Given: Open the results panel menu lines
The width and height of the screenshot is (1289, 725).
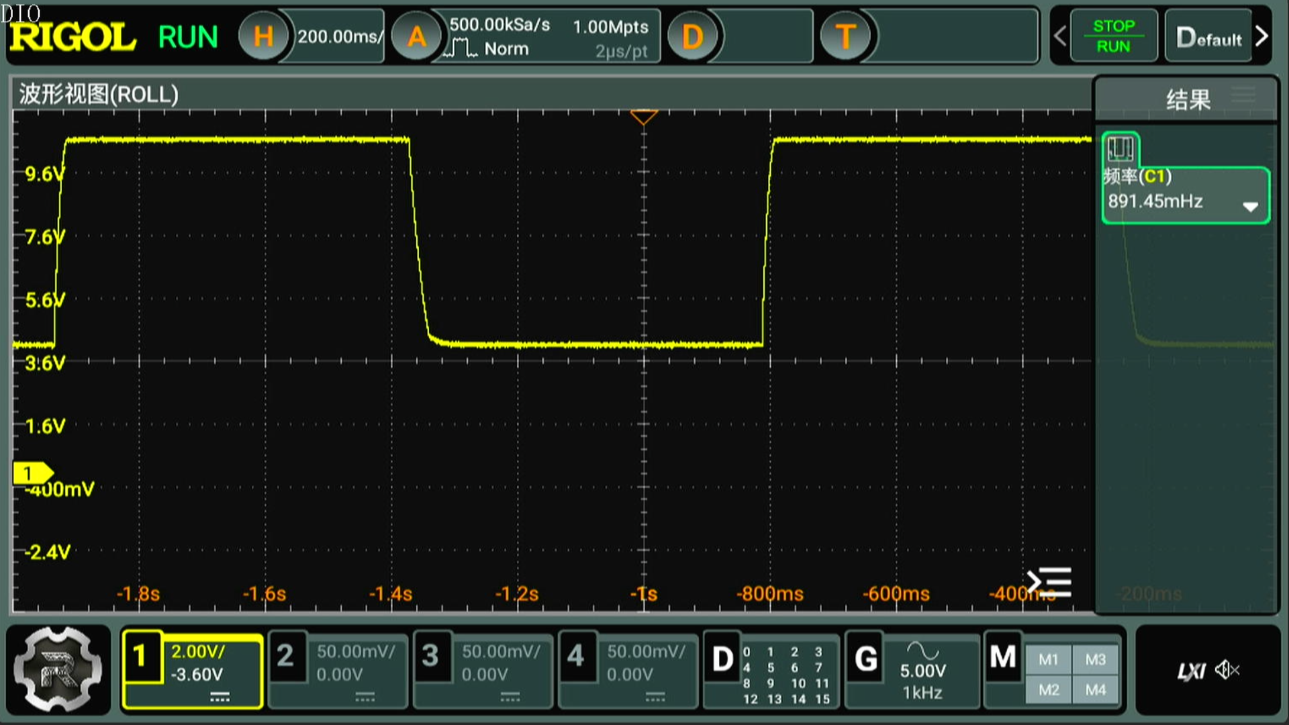Looking at the screenshot, I should [1244, 94].
